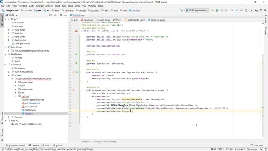Click the Git update project arrow icon
Image resolution: width=268 pixels, height=151 pixels.
[x=237, y=10]
